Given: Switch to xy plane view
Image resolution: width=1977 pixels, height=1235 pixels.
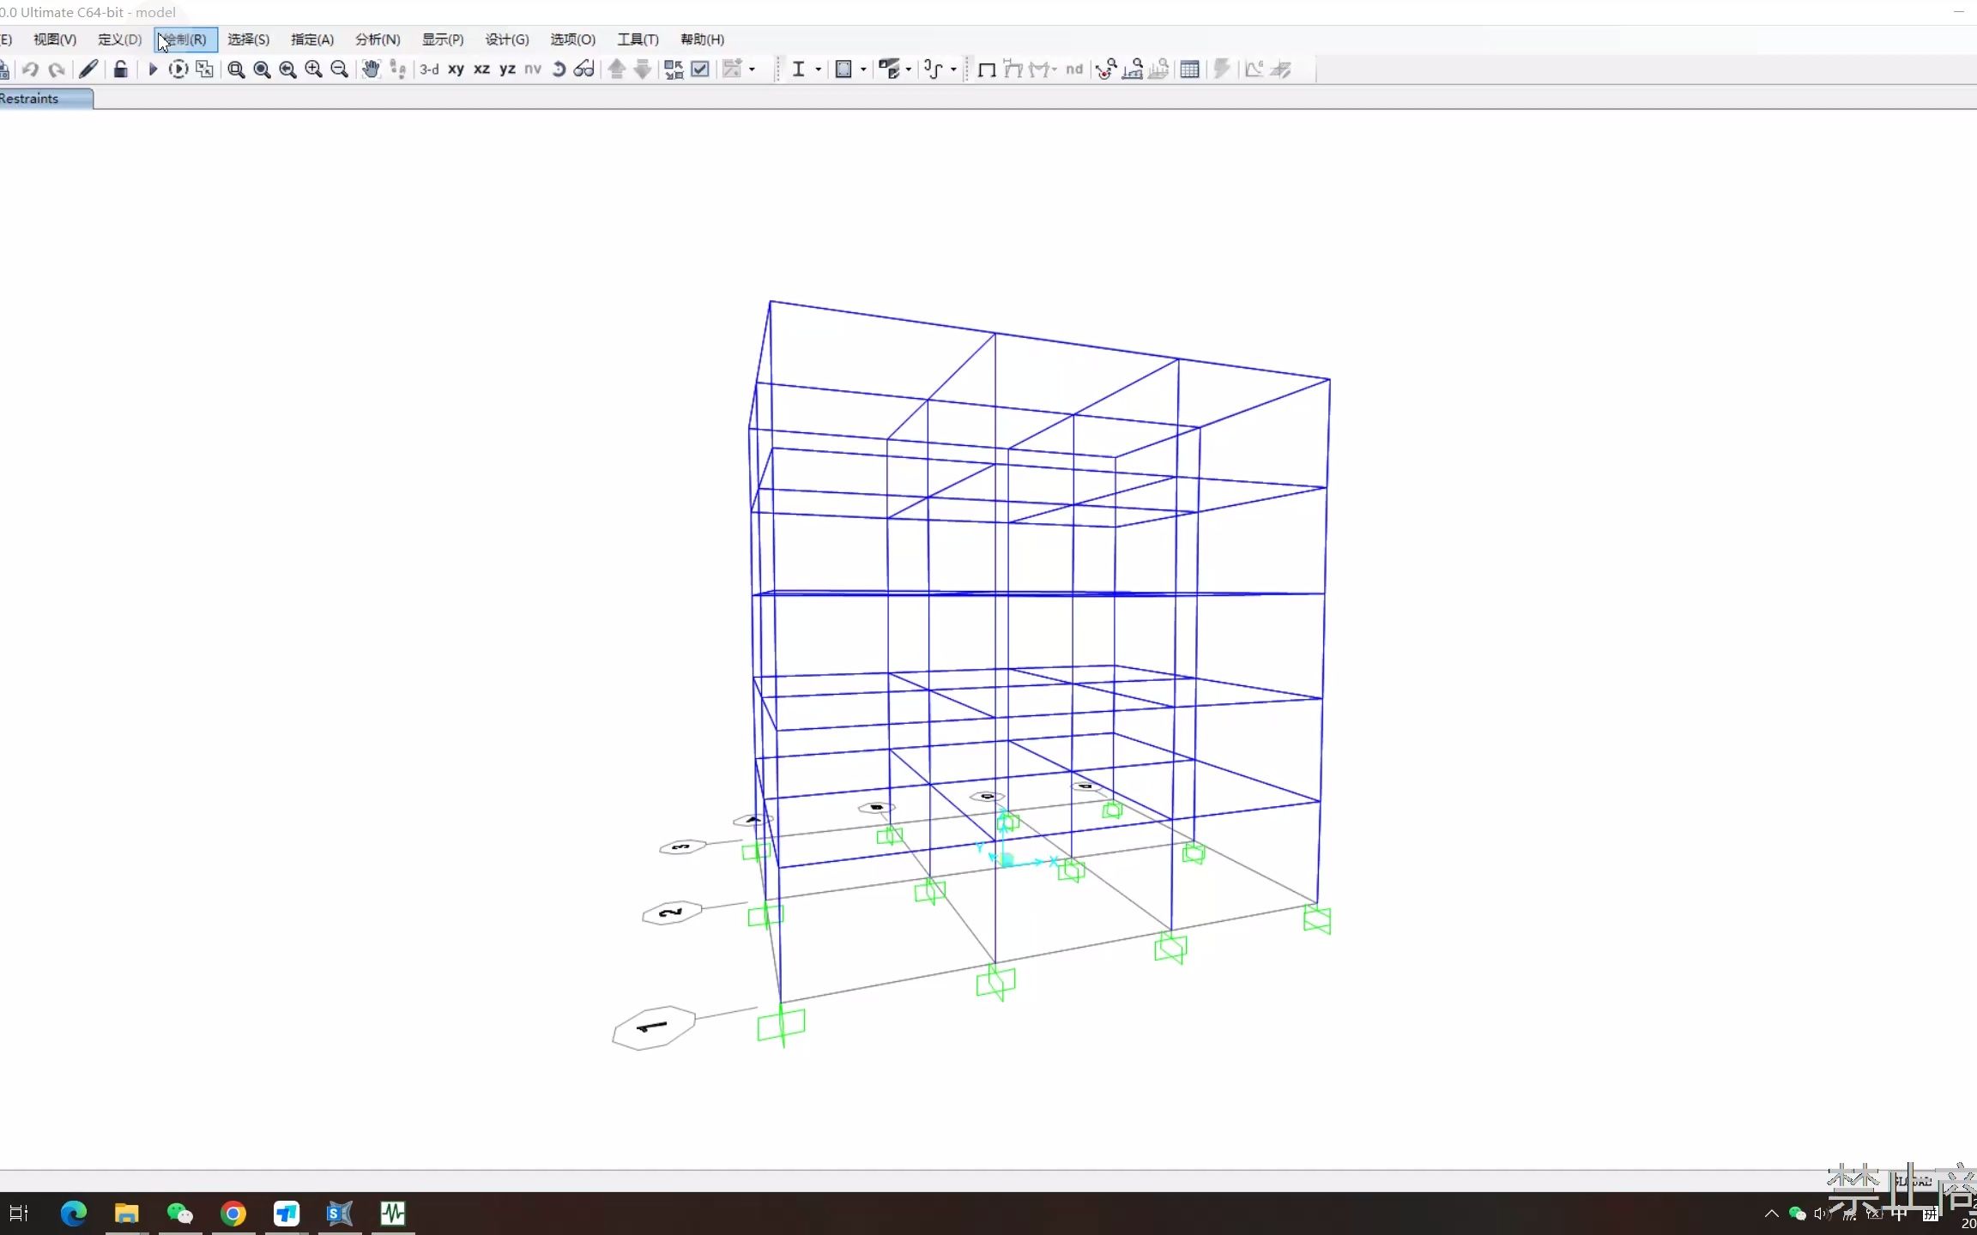Looking at the screenshot, I should coord(456,69).
